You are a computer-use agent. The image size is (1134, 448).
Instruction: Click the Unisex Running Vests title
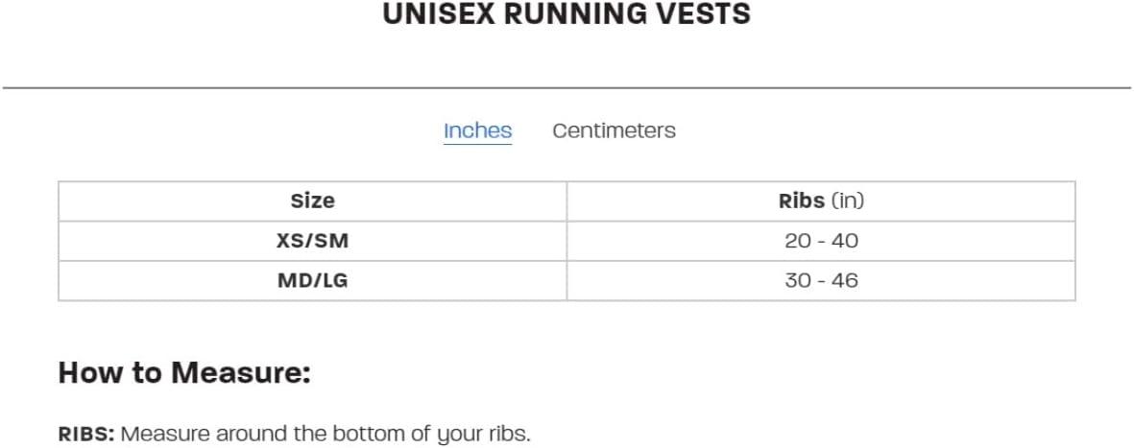pyautogui.click(x=567, y=14)
